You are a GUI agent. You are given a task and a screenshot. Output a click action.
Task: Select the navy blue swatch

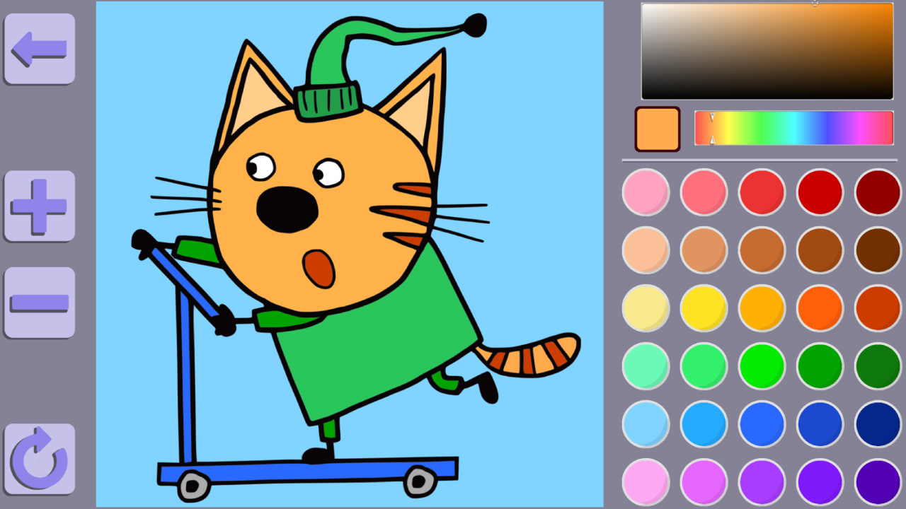tap(878, 423)
